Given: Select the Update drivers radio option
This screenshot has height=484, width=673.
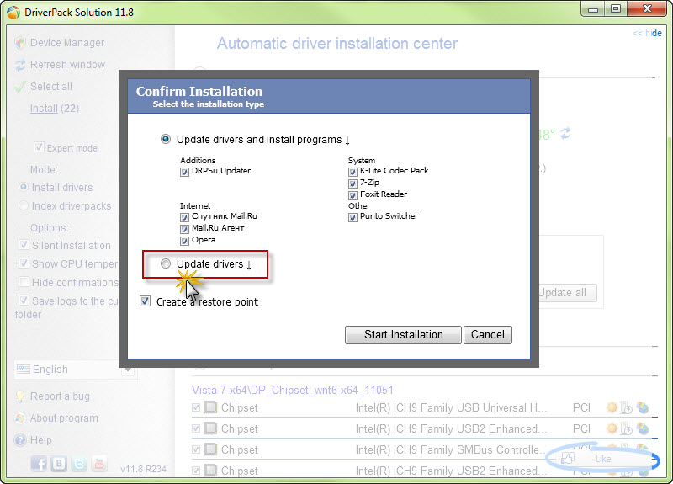Looking at the screenshot, I should point(166,263).
